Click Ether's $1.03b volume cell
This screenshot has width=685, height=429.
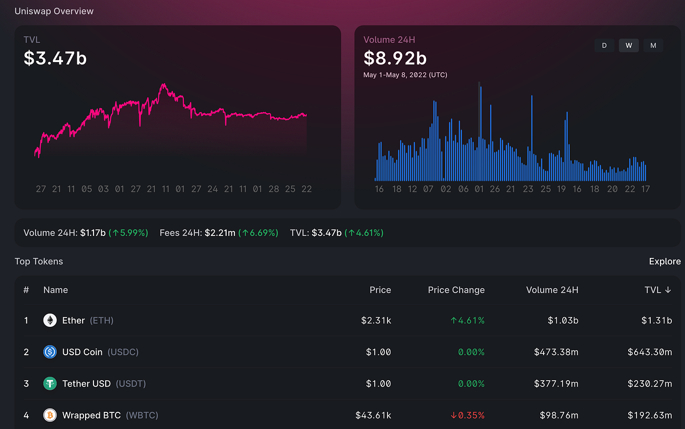pos(563,321)
